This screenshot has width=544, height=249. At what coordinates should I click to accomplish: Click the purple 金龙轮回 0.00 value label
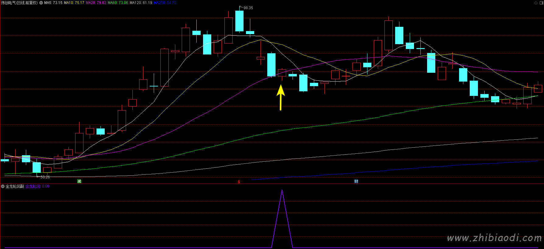coord(37,186)
